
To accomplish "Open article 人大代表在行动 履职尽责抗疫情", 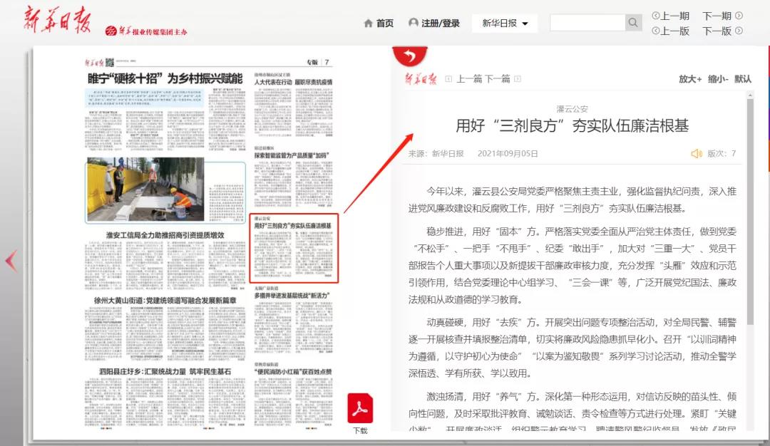I will coord(293,82).
